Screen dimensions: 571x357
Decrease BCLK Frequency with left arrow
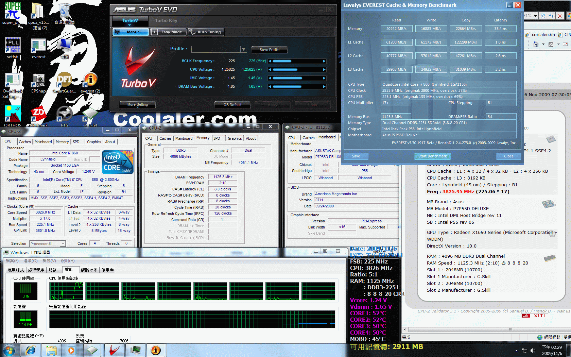pos(270,61)
